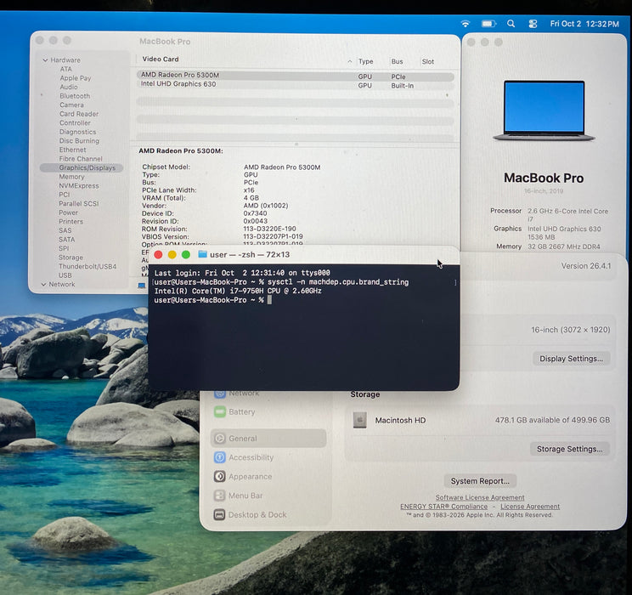Select PCI in hardware list

tap(64, 195)
